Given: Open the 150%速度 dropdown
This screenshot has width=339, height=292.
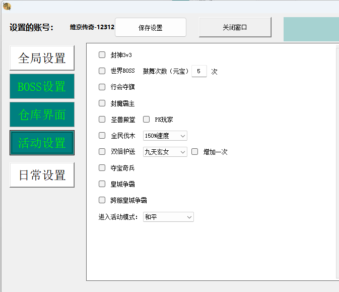Looking at the screenshot, I should (x=165, y=136).
